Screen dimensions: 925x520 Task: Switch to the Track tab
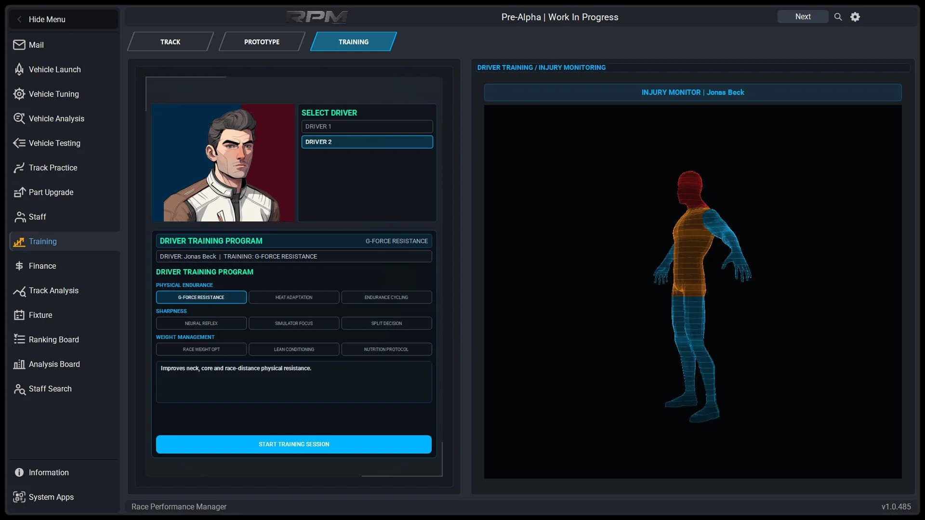tap(171, 42)
